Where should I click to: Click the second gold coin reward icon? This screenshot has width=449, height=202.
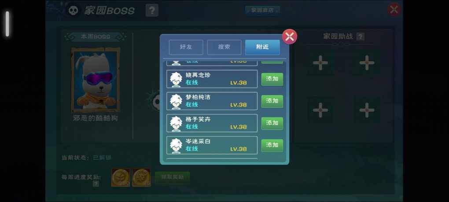[x=141, y=177]
